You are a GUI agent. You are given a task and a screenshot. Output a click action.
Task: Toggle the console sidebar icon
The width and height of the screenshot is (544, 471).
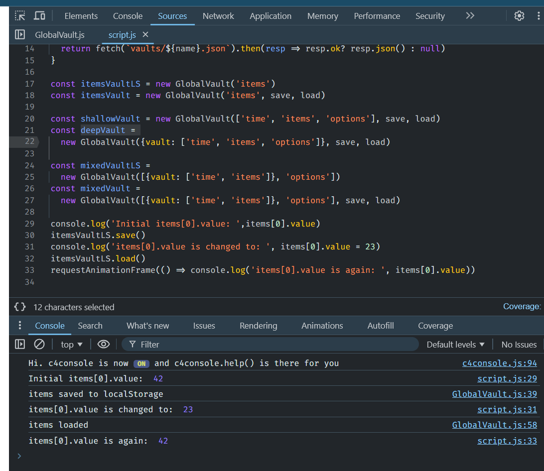(20, 344)
